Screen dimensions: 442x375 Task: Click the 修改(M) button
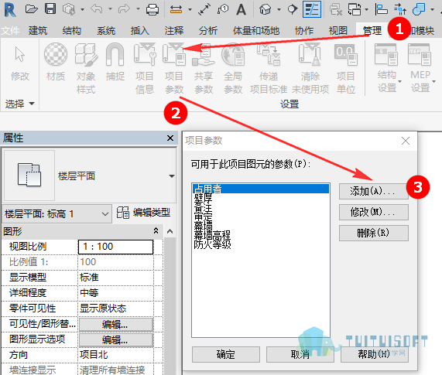click(374, 212)
